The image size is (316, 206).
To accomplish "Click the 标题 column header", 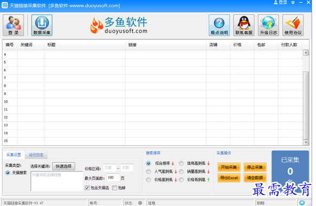I will coord(85,45).
